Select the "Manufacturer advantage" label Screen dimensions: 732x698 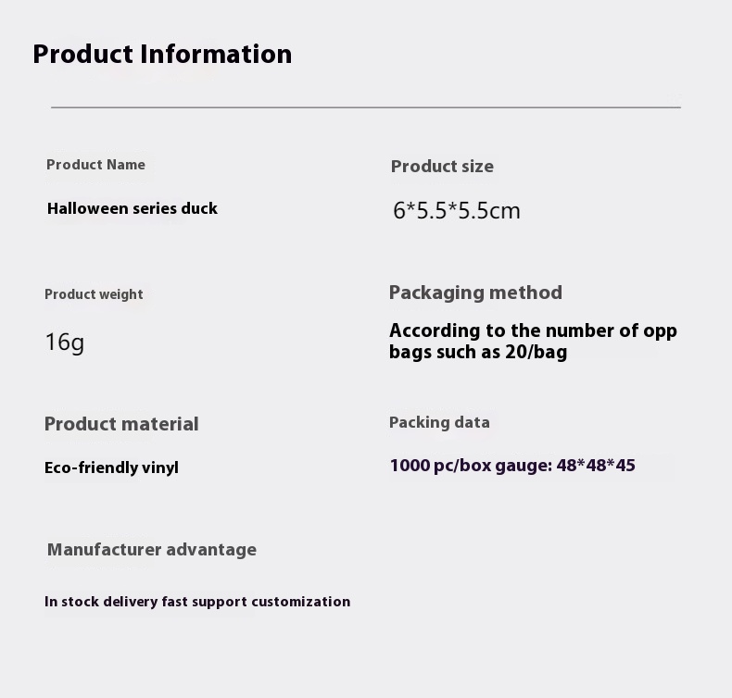pyautogui.click(x=152, y=550)
